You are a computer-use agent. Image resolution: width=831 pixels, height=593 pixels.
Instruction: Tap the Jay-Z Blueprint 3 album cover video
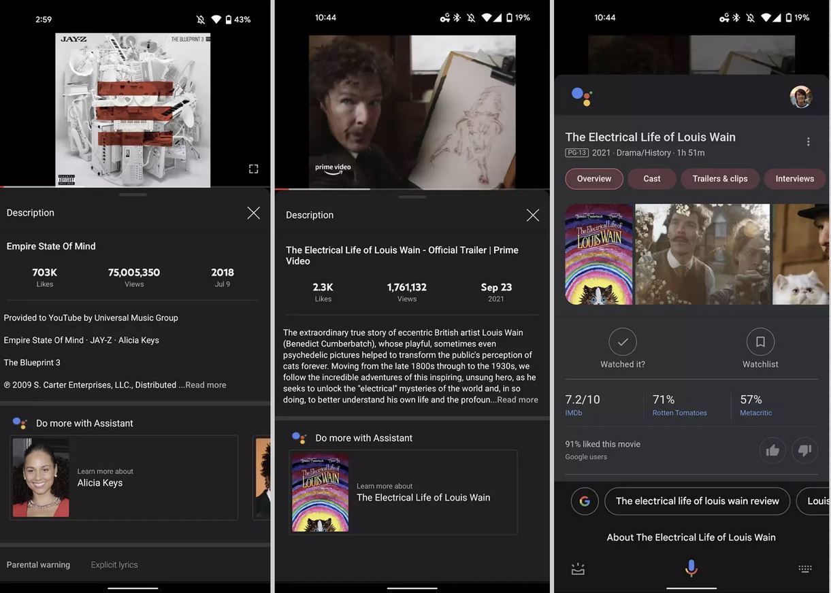(133, 110)
